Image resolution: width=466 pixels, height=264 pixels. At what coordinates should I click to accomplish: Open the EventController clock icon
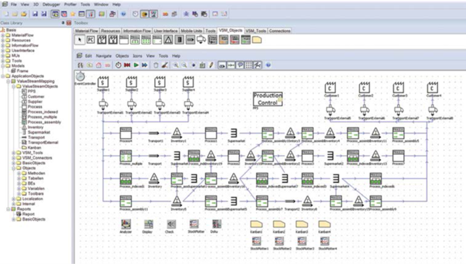click(x=80, y=76)
